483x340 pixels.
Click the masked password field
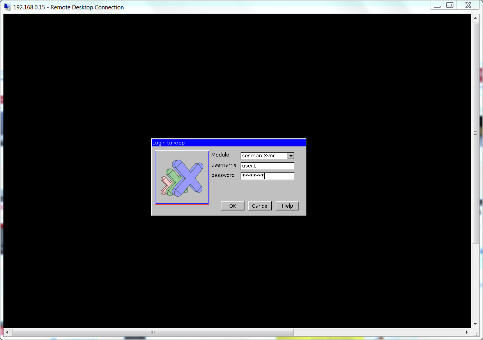pyautogui.click(x=267, y=176)
